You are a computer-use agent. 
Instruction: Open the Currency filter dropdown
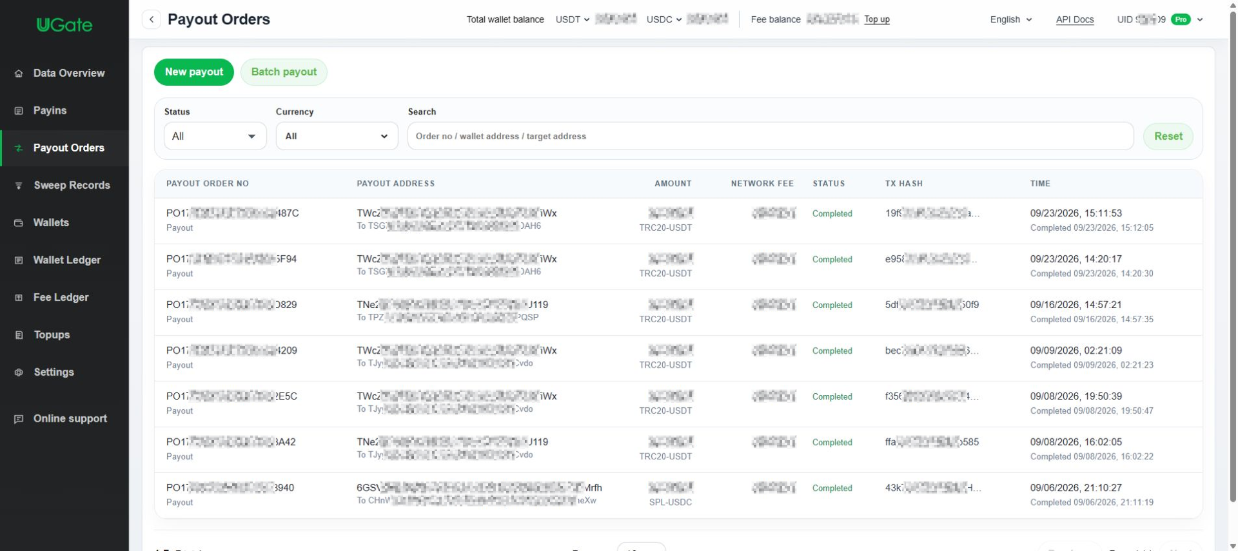(337, 136)
